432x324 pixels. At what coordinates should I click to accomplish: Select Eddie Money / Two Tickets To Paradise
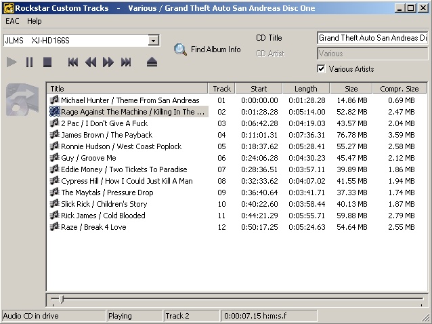(124, 169)
